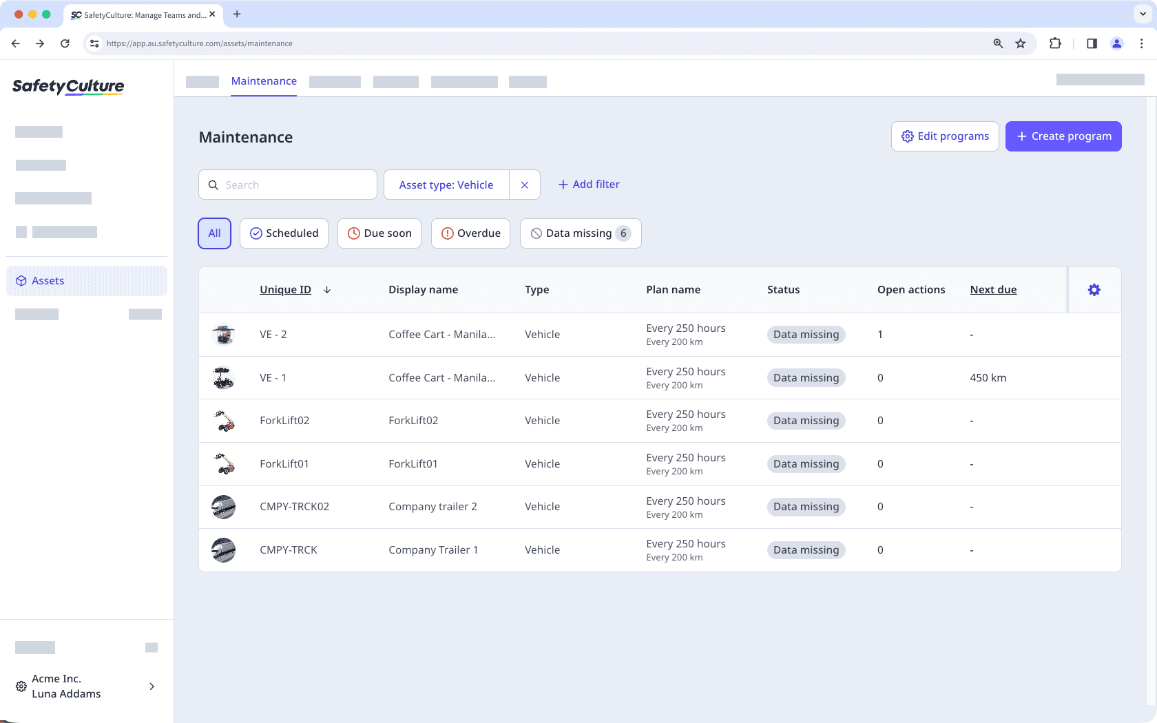Open Edit programs
This screenshot has width=1157, height=723.
(x=945, y=136)
